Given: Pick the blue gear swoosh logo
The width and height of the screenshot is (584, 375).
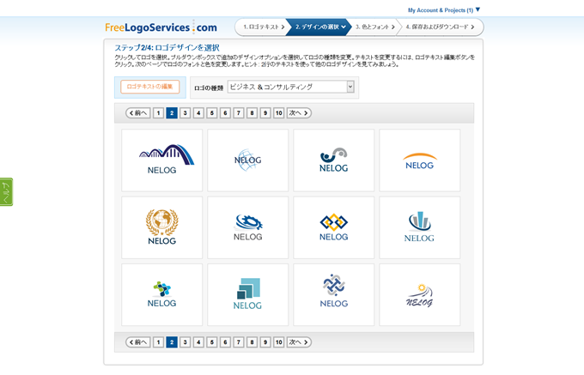Looking at the screenshot, I should [x=247, y=227].
